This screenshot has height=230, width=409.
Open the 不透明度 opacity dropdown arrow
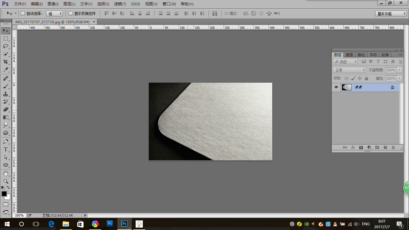[399, 70]
